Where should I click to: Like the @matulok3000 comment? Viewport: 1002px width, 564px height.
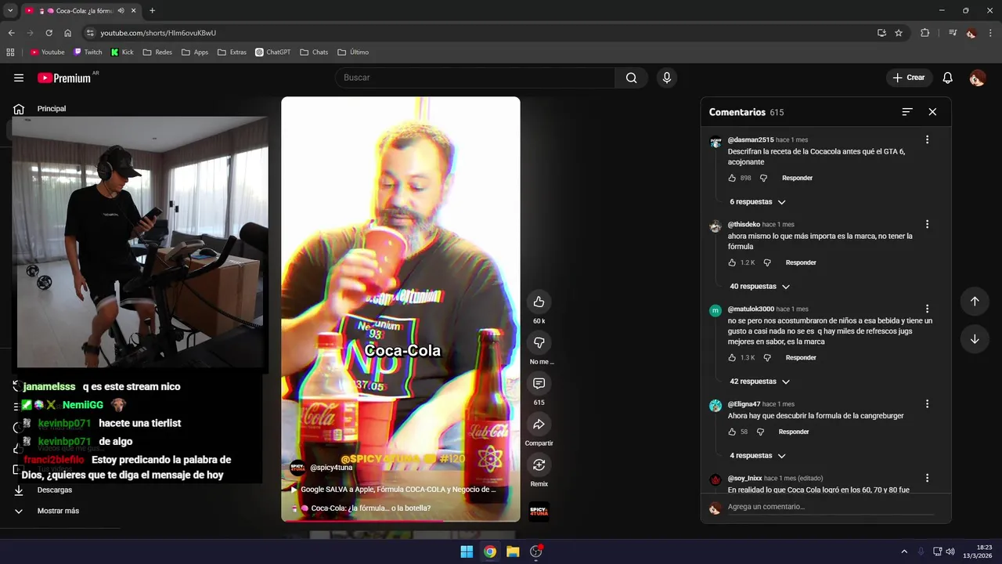coord(733,357)
